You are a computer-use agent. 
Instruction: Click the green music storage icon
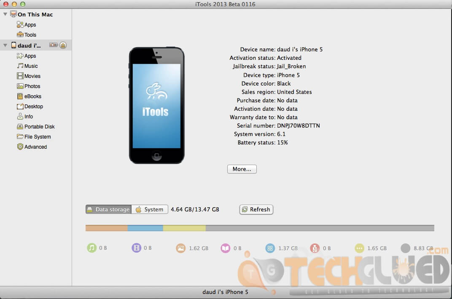[x=91, y=248]
